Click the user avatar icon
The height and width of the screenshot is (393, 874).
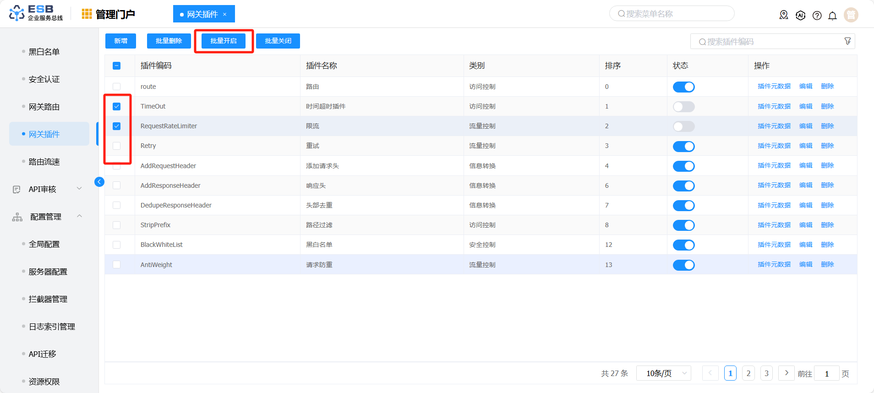click(851, 15)
